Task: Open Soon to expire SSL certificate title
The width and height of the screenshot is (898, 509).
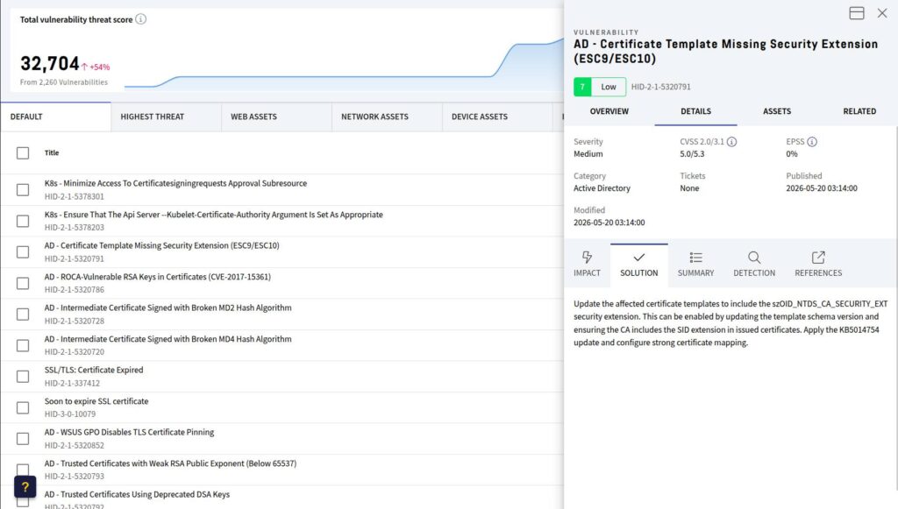Action: [96, 401]
